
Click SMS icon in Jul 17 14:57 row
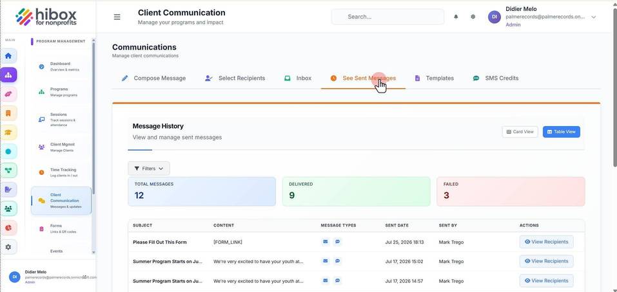[338, 280]
